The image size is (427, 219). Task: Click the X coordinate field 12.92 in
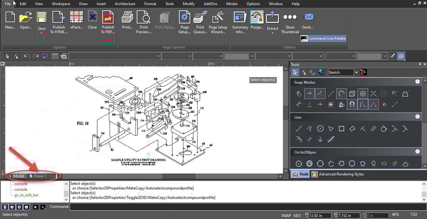(320, 216)
